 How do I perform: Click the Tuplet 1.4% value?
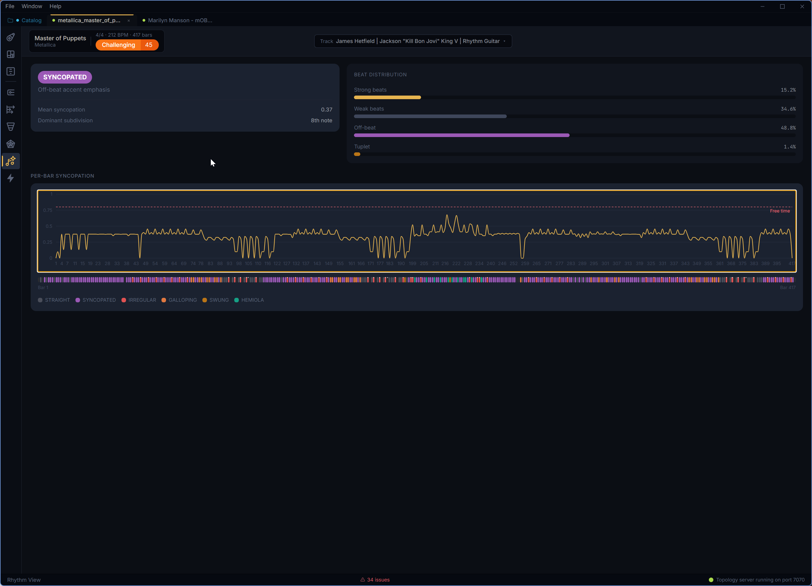click(789, 147)
